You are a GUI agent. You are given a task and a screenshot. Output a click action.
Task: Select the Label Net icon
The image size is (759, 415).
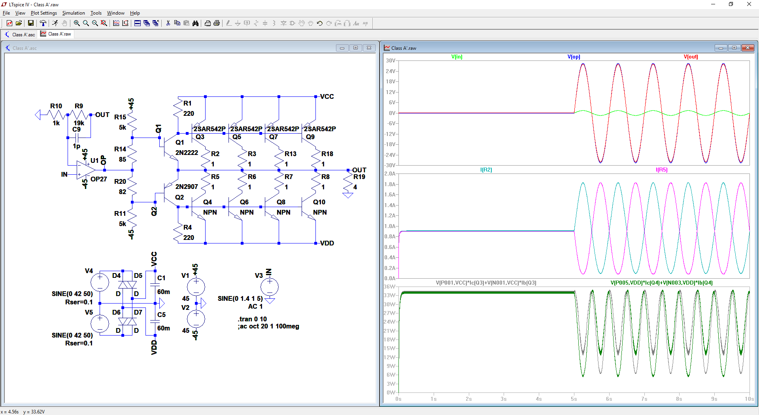coord(247,23)
